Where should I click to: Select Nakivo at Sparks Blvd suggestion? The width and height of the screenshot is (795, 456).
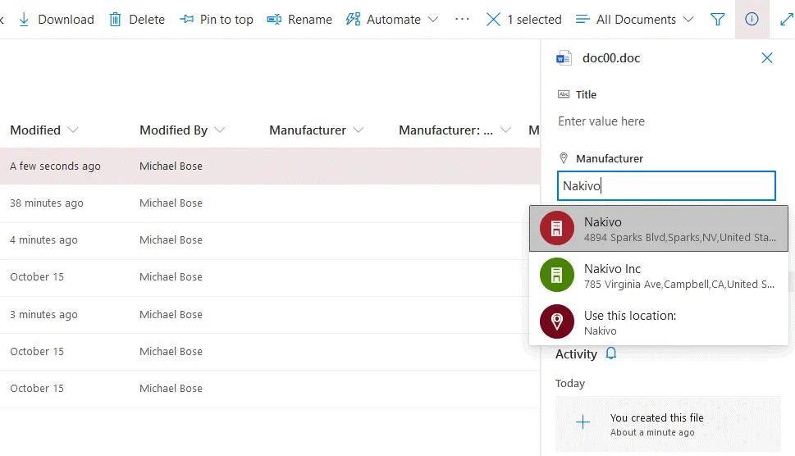658,229
